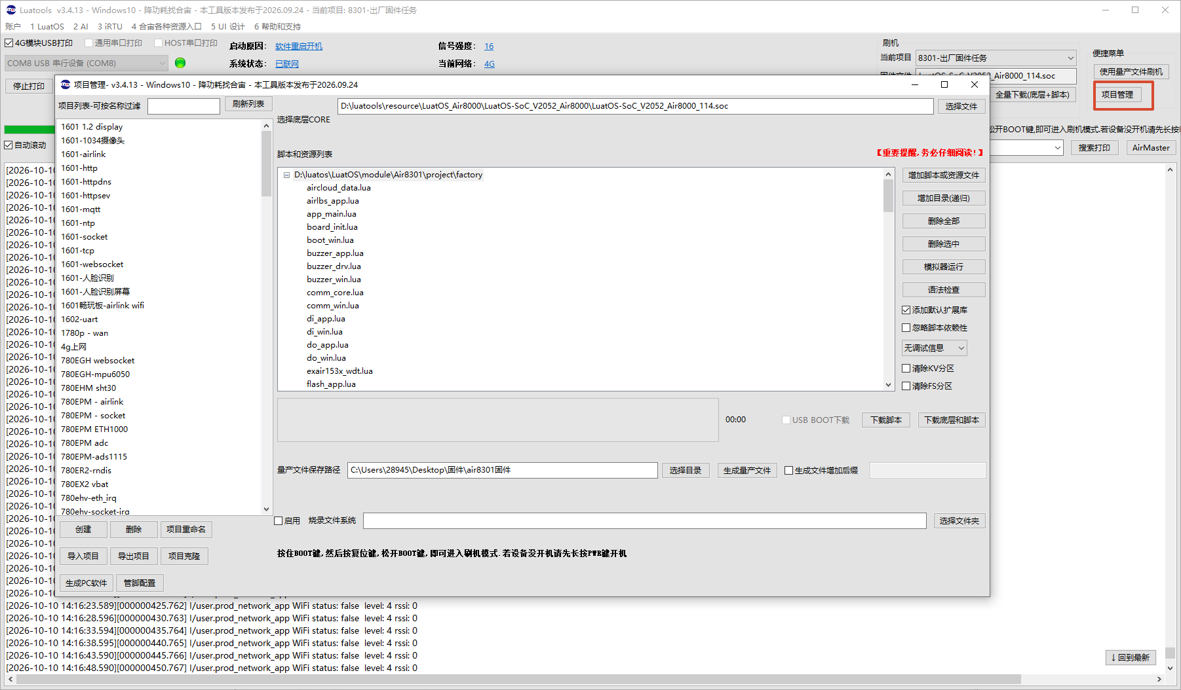Click the project name filter input field
Screen dimensions: 1181x690
click(184, 106)
